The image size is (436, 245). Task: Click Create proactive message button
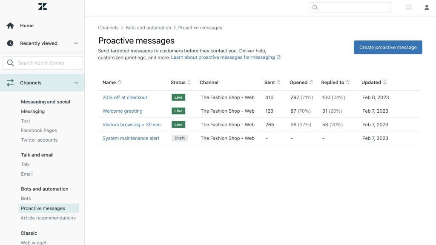coord(388,47)
